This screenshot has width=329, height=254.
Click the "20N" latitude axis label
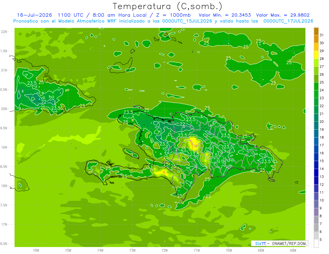click(4, 109)
